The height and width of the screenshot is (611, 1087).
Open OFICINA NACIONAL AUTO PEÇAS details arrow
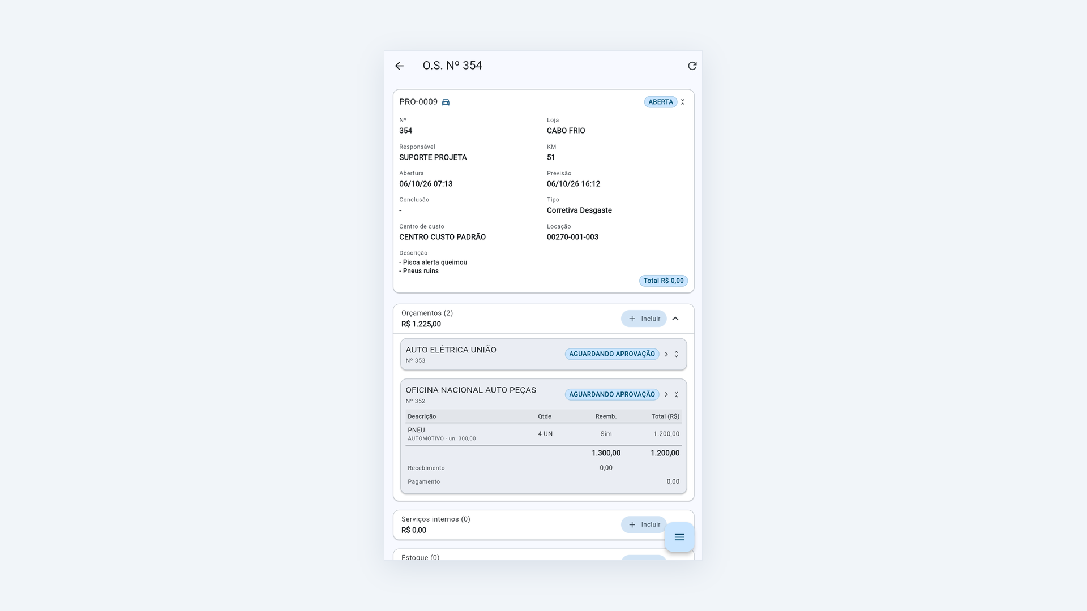click(x=666, y=394)
